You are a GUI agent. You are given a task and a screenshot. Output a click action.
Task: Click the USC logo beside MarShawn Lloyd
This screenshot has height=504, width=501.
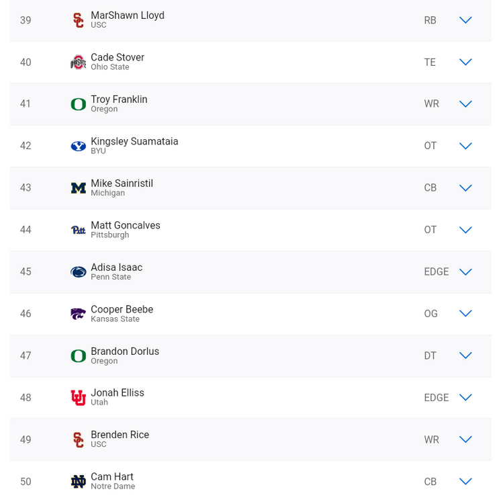pos(79,20)
